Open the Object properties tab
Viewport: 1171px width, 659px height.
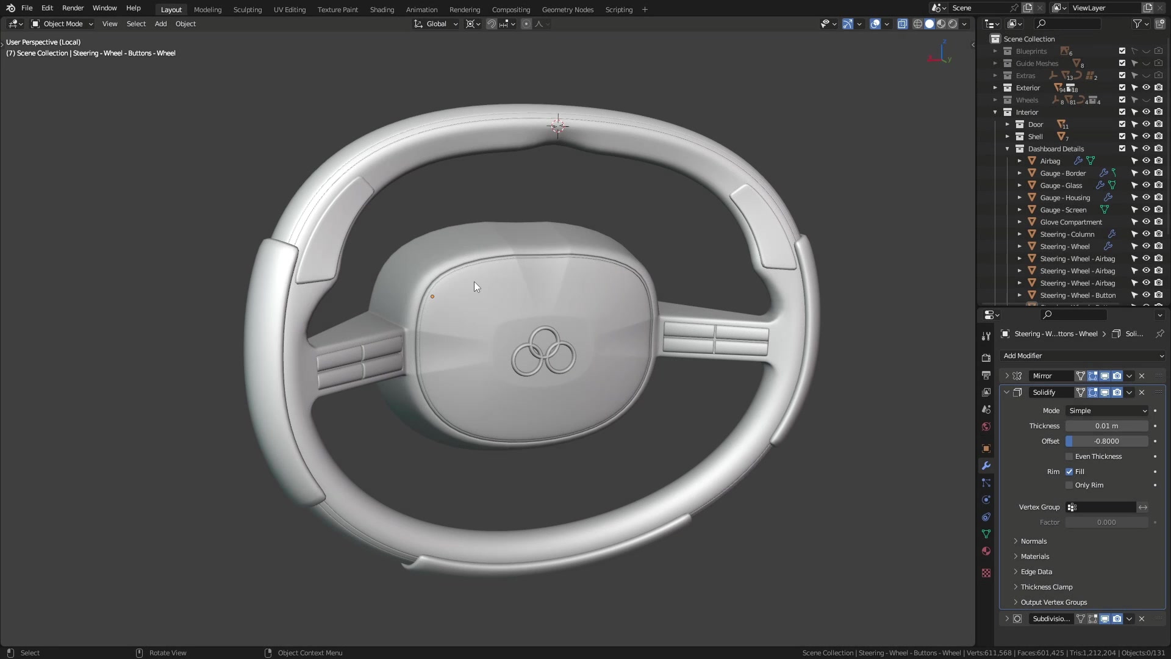point(986,448)
